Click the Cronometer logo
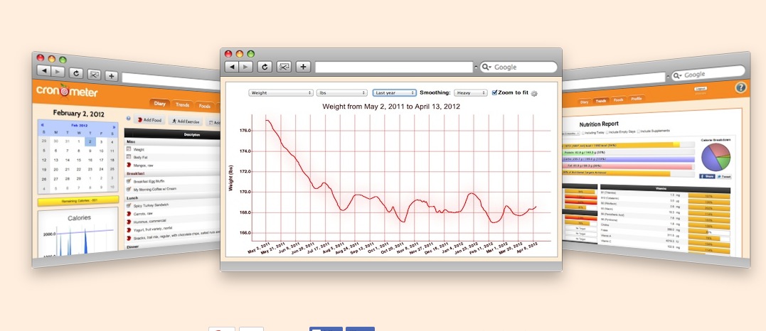Screen dimensions: 766x331 pos(67,91)
